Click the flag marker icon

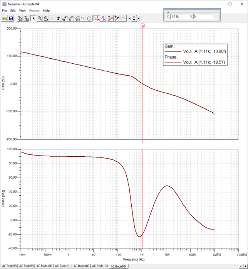pyautogui.click(x=123, y=19)
